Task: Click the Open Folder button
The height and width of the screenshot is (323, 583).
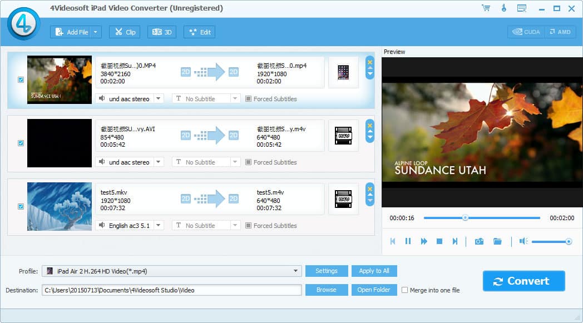Action: coord(374,290)
